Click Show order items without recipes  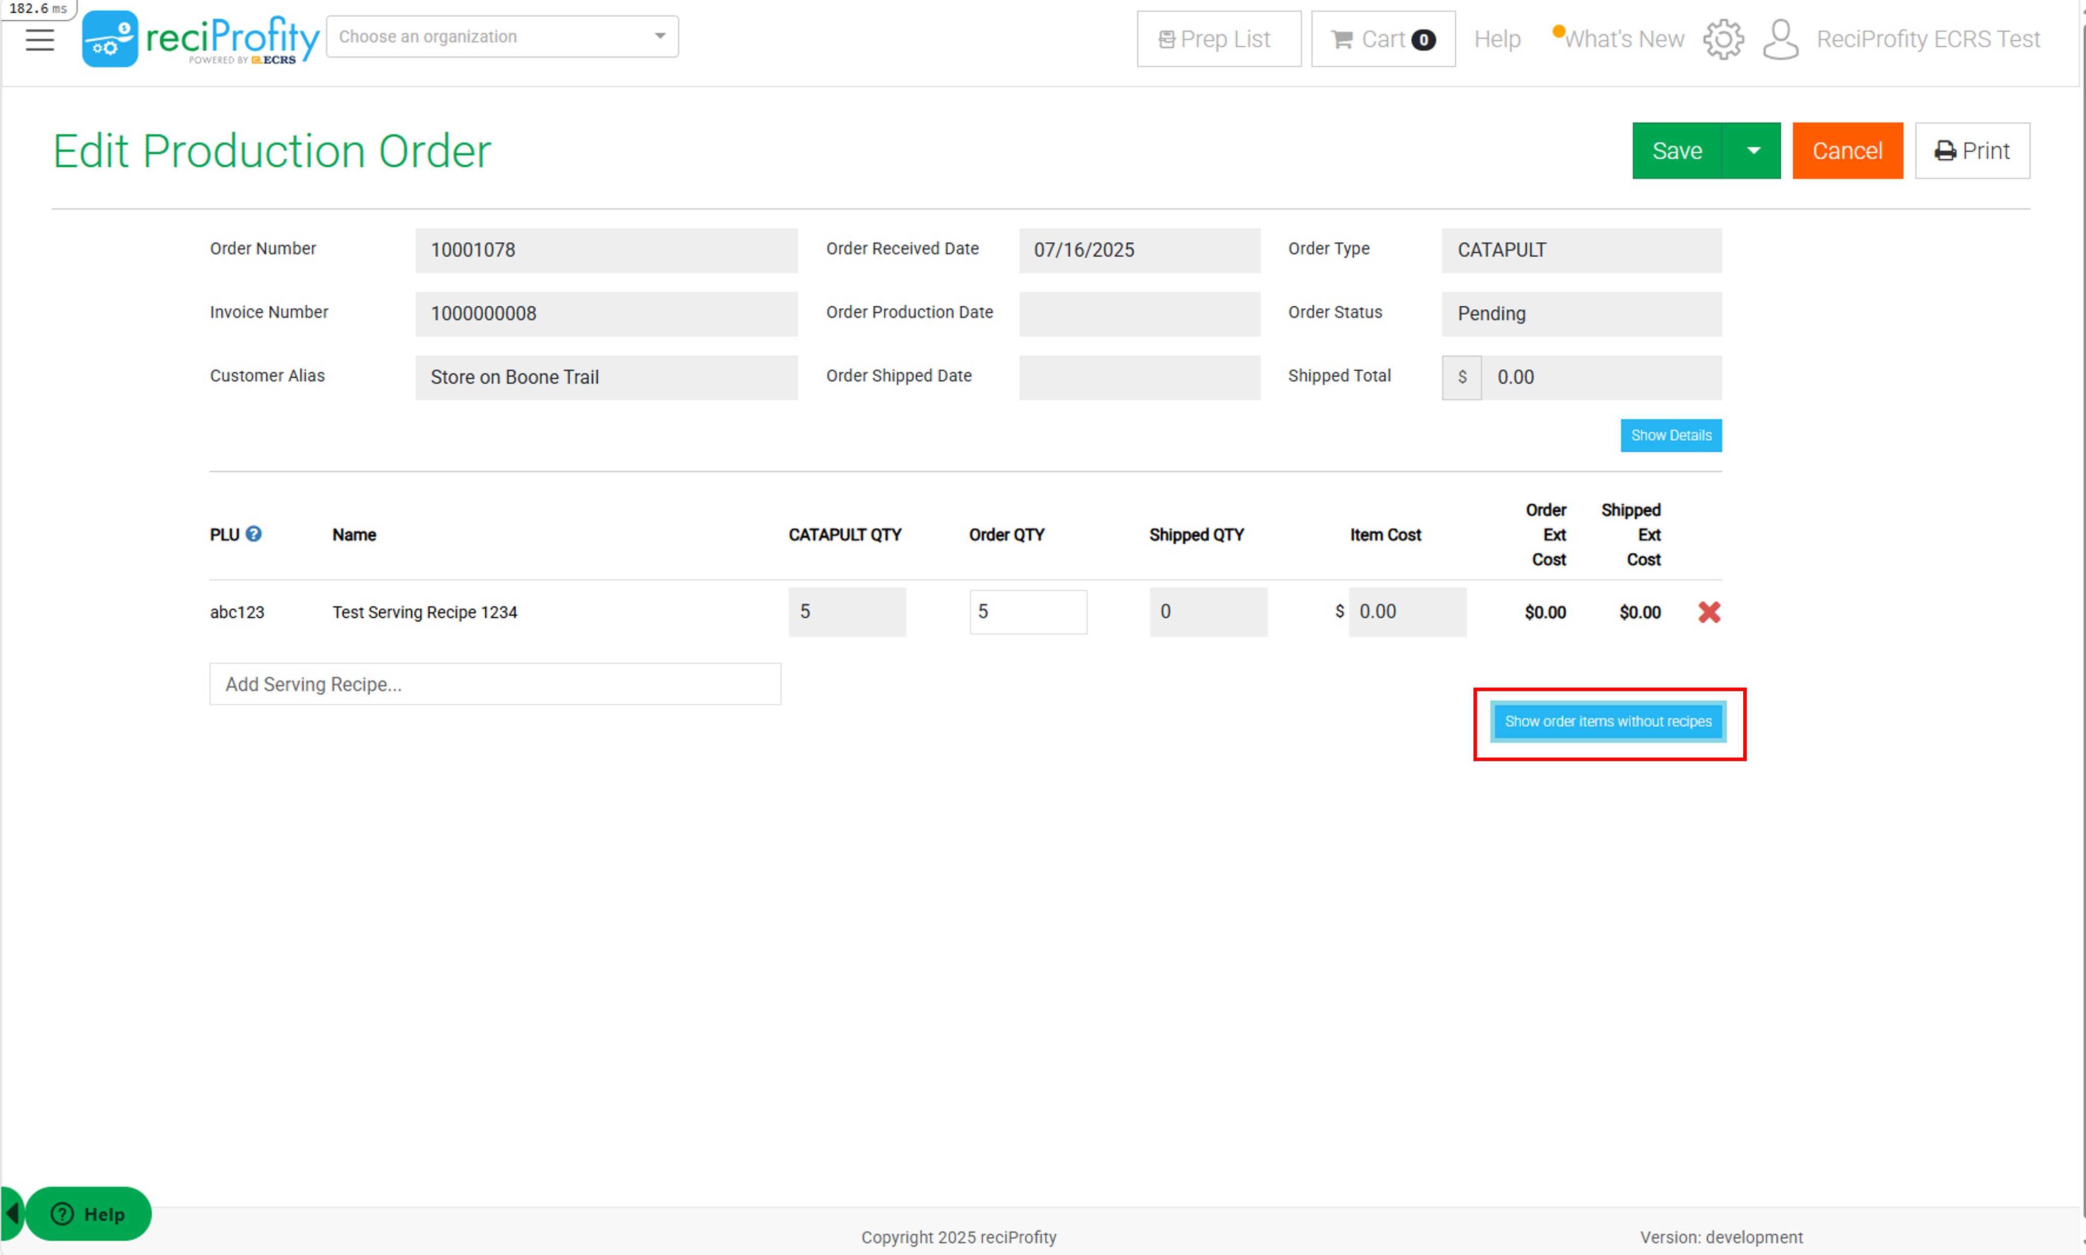click(1607, 722)
